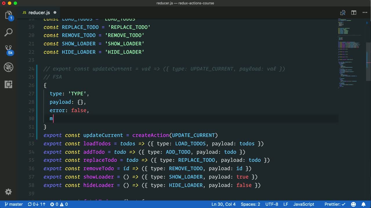This screenshot has width=371, height=208.
Task: Synchronize changes in status bar
Action: [x=37, y=204]
